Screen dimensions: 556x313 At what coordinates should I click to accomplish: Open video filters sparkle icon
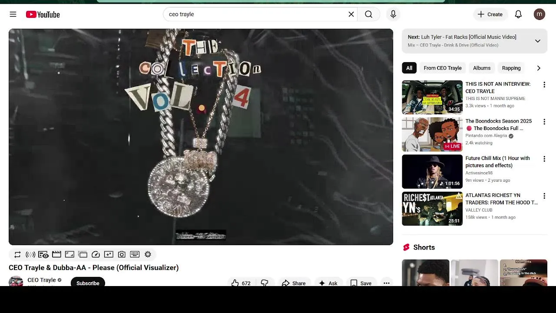[109, 254]
